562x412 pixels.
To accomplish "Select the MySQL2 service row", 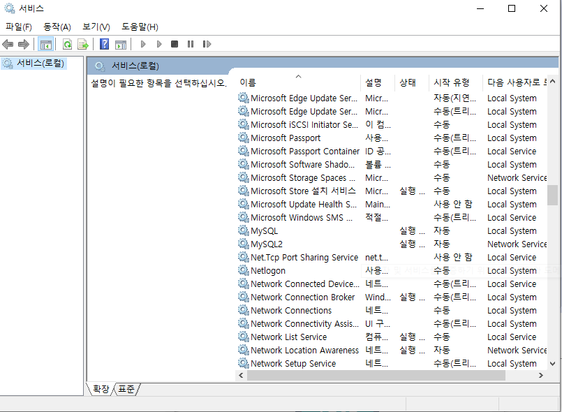I will tap(392, 244).
